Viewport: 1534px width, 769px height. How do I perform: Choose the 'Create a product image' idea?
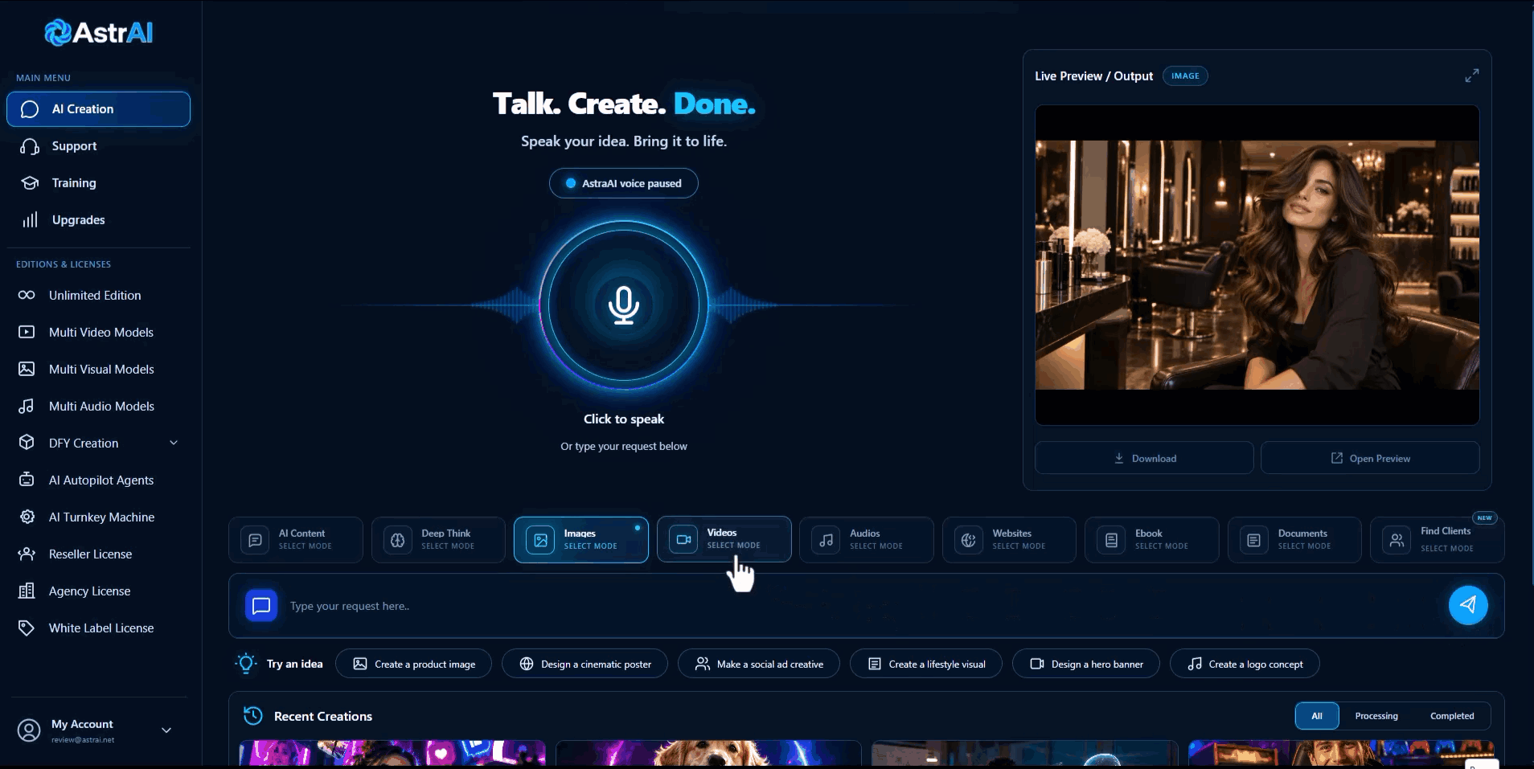413,664
